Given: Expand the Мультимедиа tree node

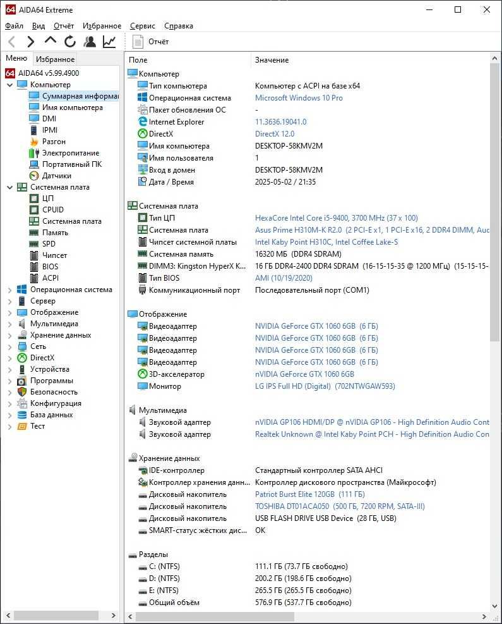Looking at the screenshot, I should [x=10, y=324].
